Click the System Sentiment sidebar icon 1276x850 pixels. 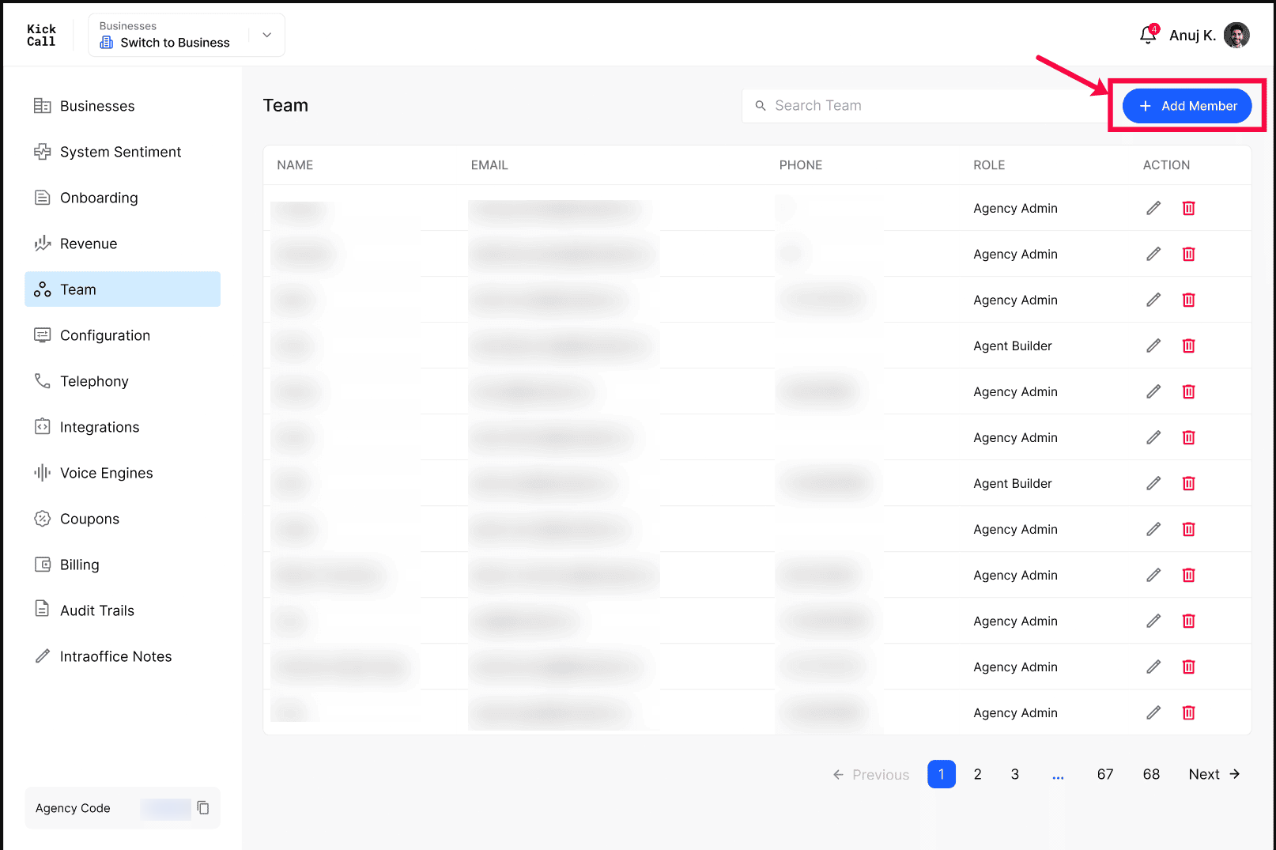42,152
